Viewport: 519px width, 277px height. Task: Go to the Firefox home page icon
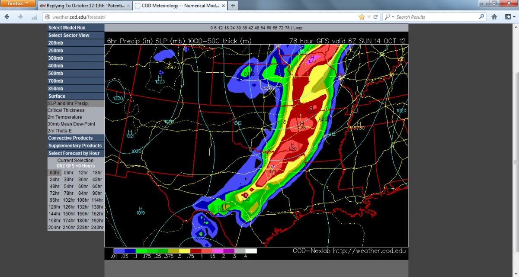click(x=494, y=17)
